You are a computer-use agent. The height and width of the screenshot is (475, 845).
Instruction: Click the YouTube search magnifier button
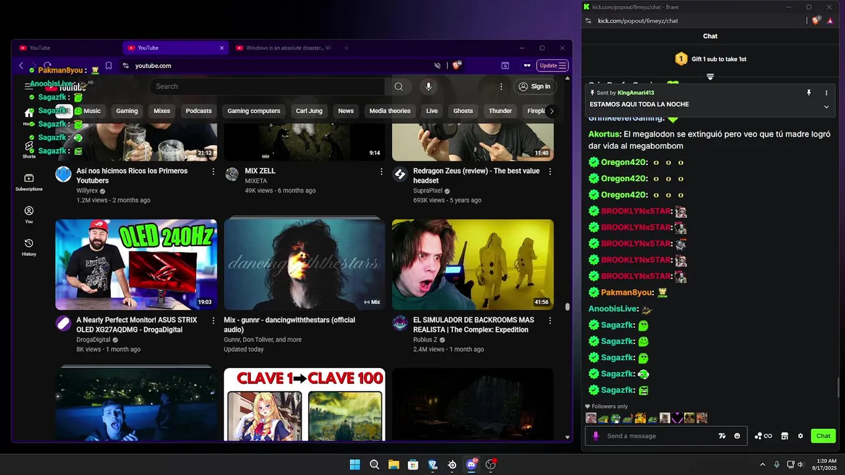[398, 86]
